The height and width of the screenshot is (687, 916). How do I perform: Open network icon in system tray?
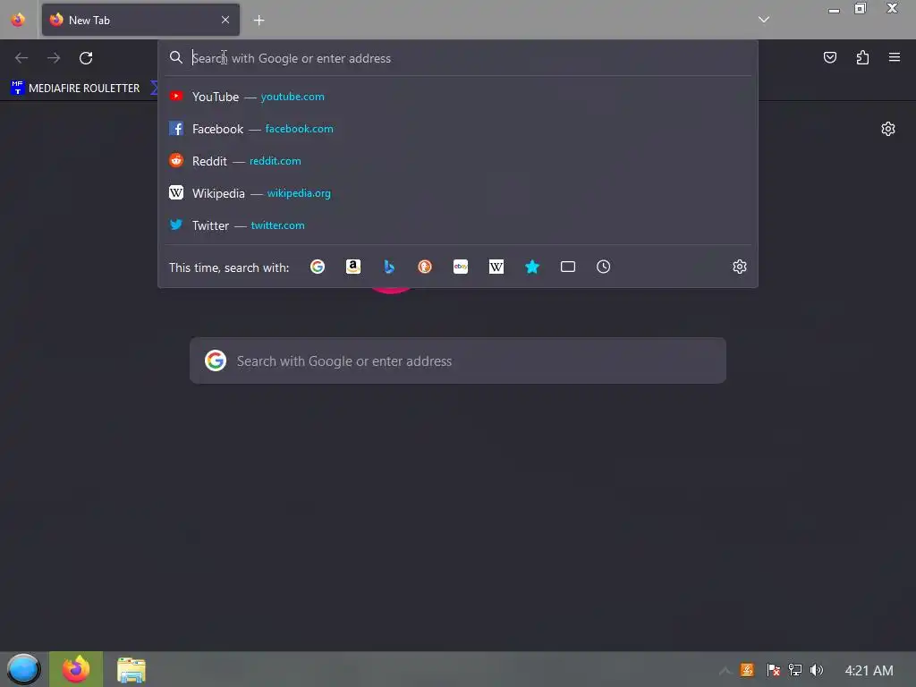(794, 670)
